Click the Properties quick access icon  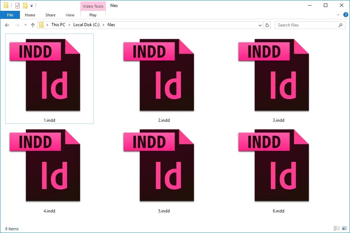[17, 5]
